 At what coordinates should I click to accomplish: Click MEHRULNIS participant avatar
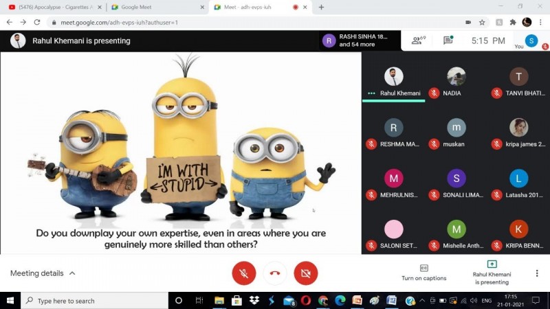click(393, 179)
